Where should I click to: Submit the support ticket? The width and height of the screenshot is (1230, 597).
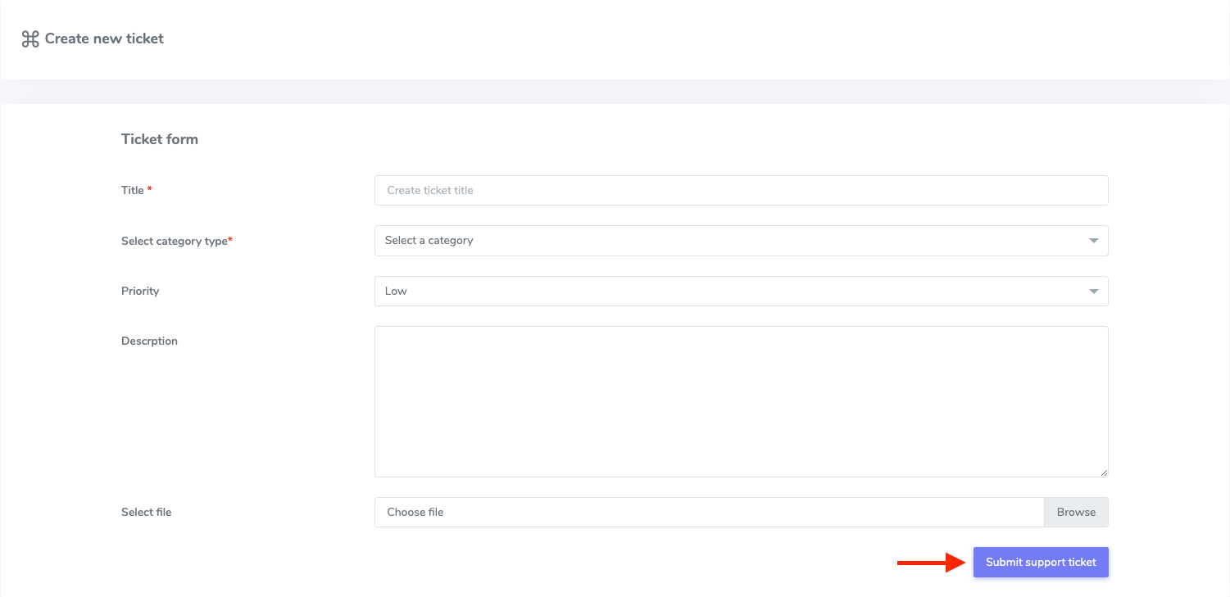[x=1041, y=562]
